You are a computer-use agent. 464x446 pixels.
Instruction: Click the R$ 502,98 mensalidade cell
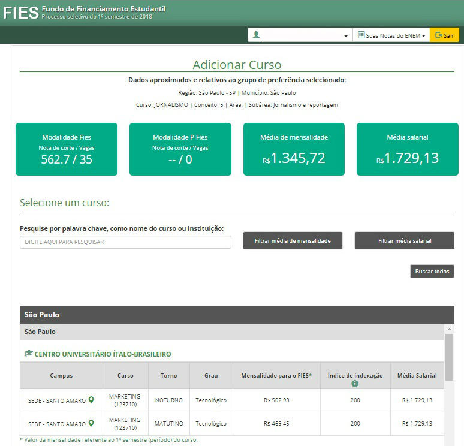(x=276, y=400)
